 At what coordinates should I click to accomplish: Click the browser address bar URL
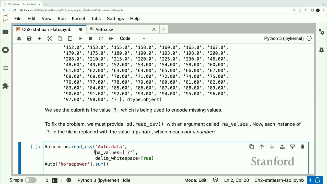pyautogui.click(x=73, y=10)
